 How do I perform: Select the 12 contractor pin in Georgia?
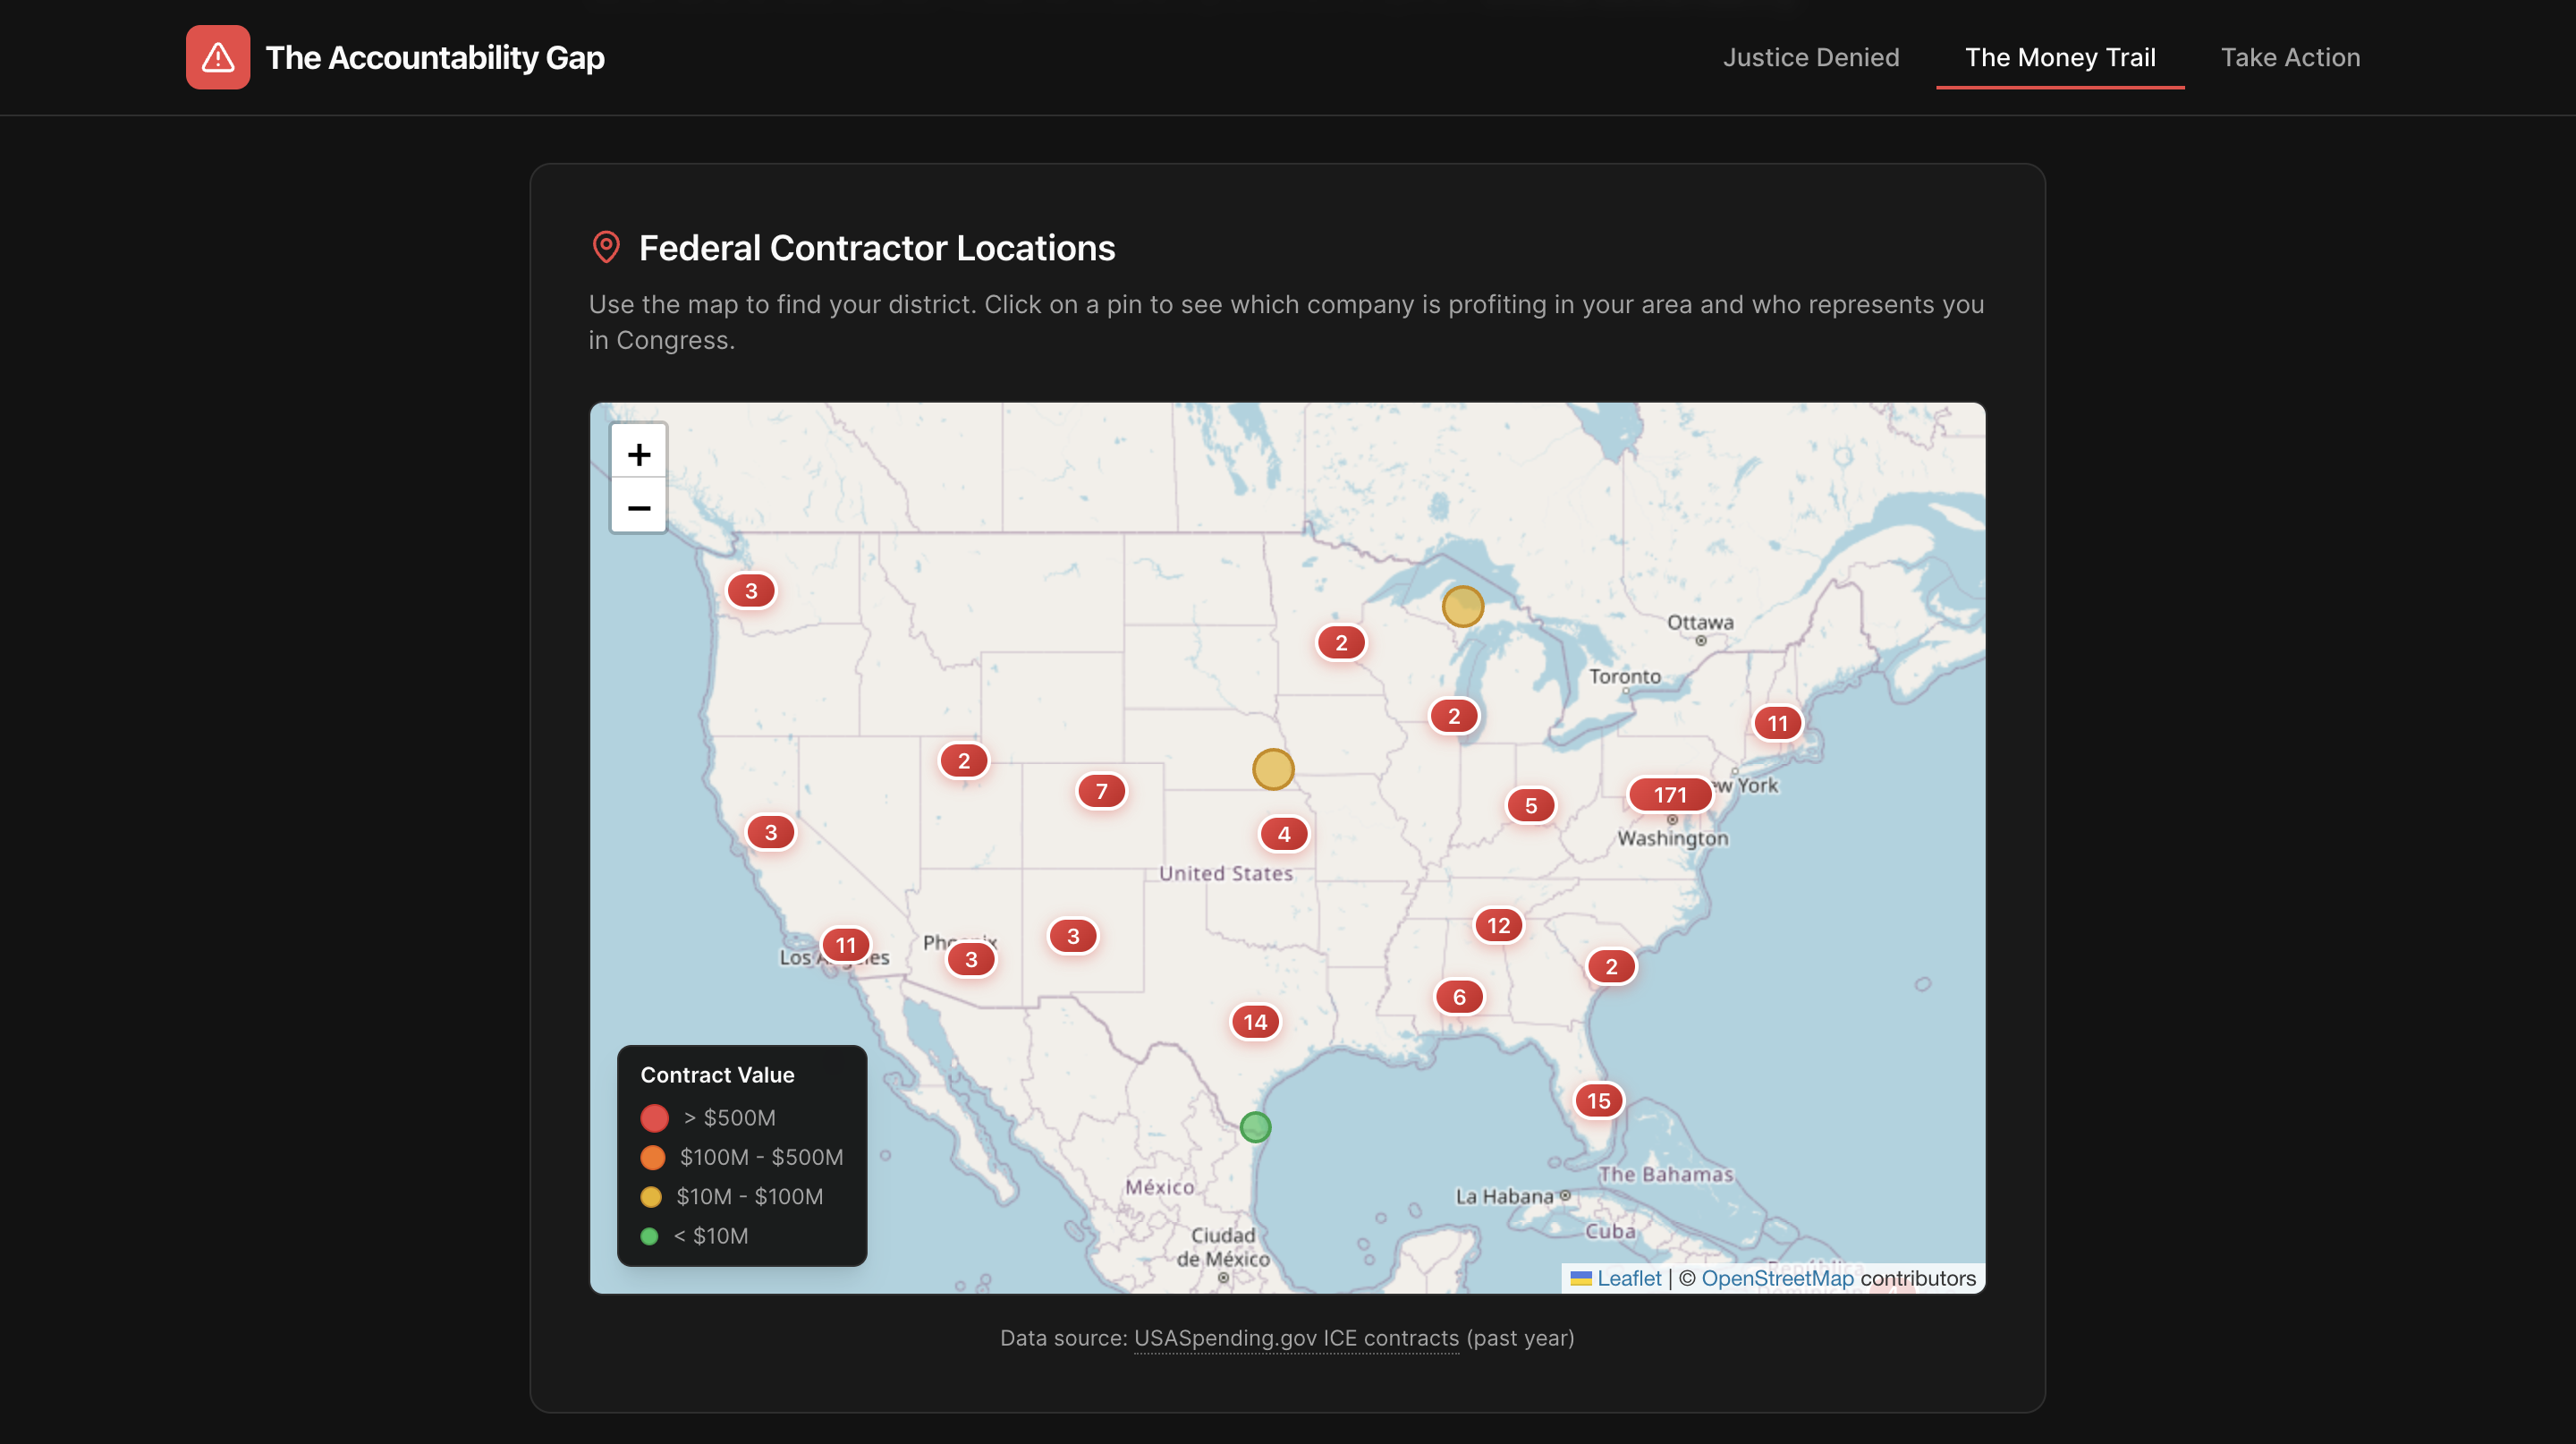pyautogui.click(x=1497, y=925)
